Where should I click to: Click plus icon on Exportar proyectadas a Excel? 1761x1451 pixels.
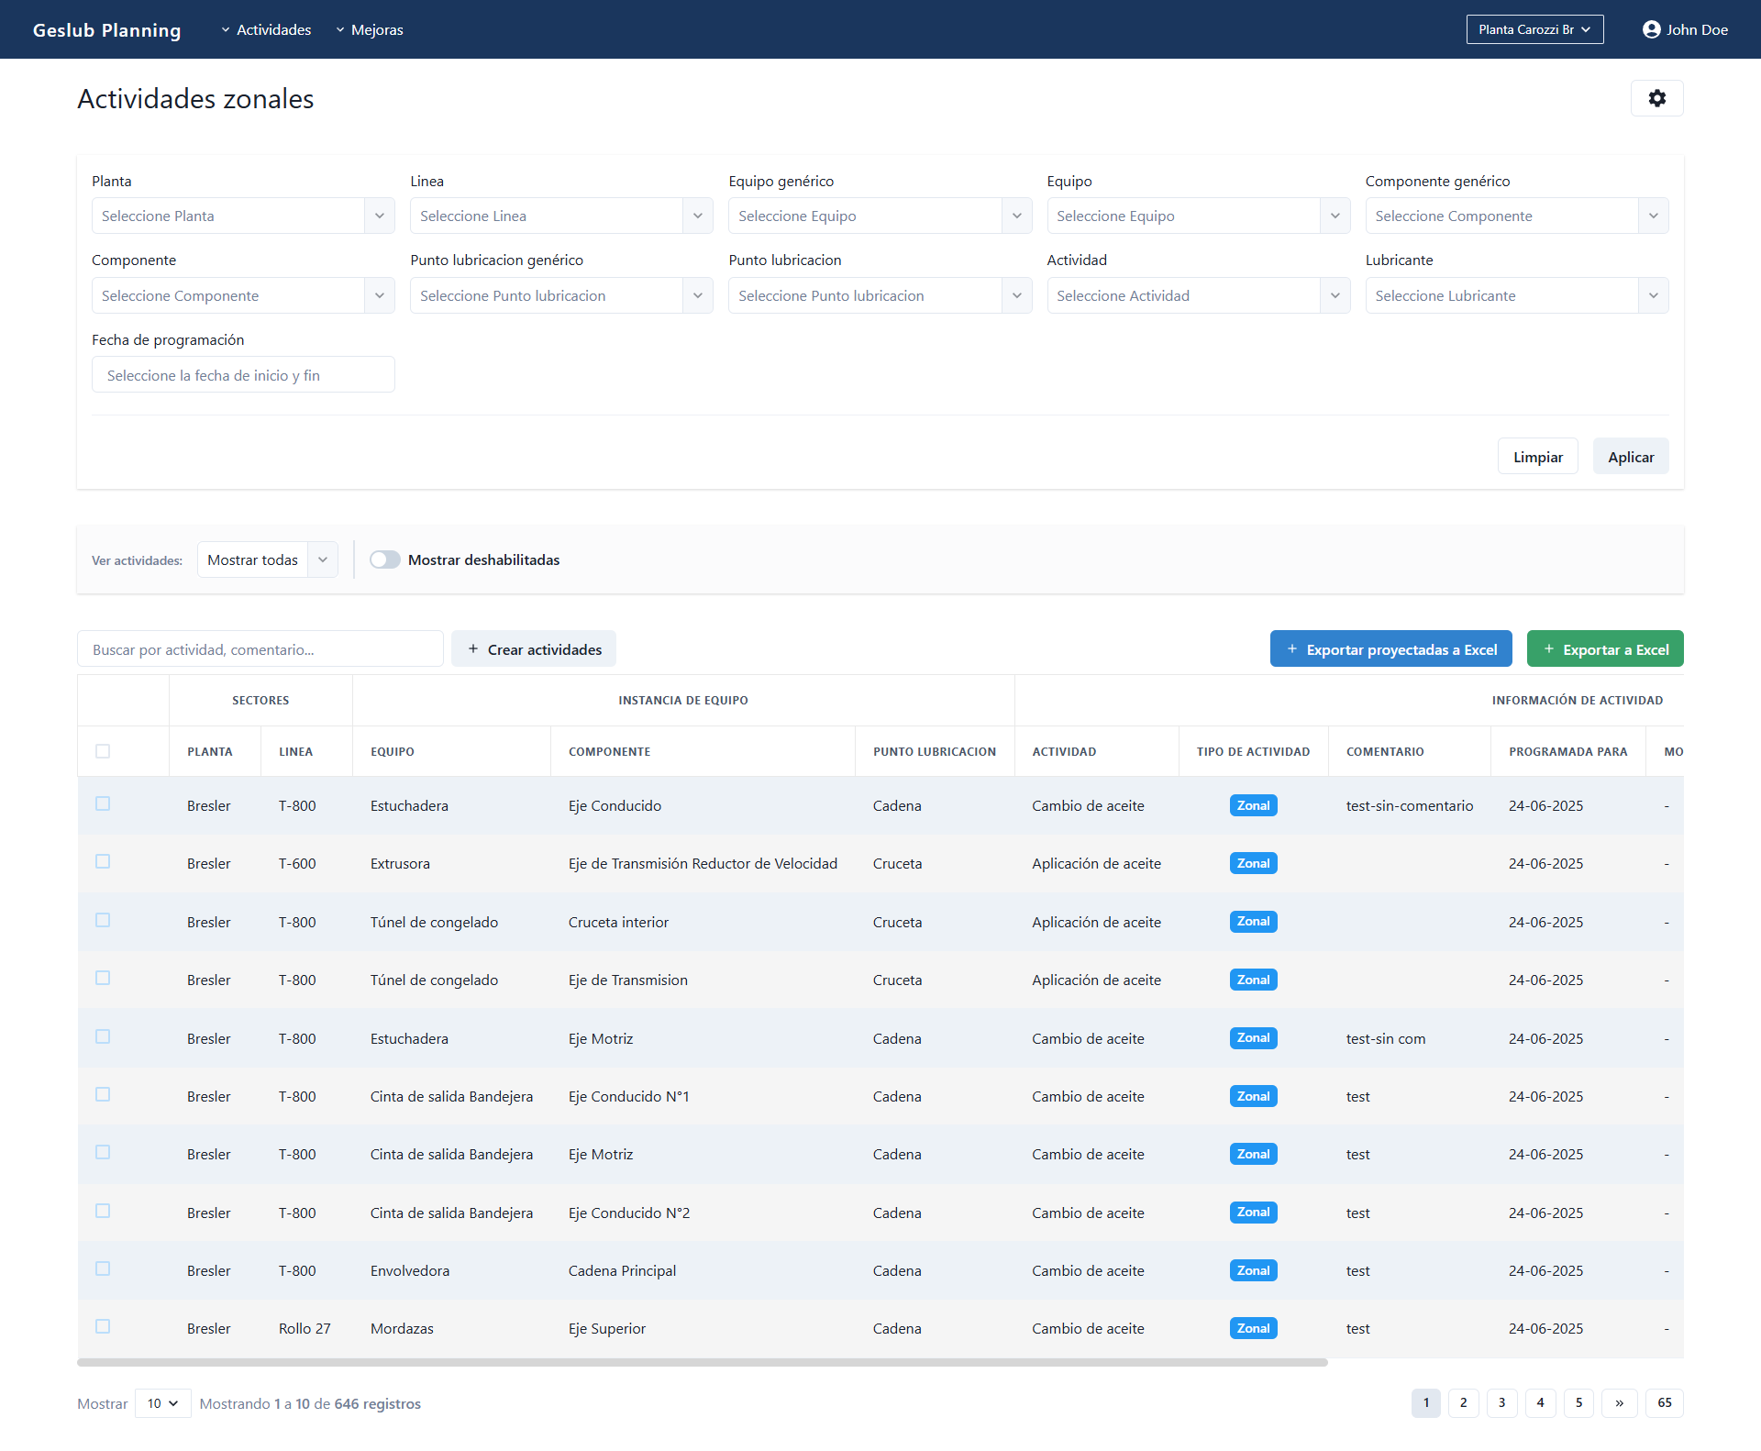[1291, 649]
